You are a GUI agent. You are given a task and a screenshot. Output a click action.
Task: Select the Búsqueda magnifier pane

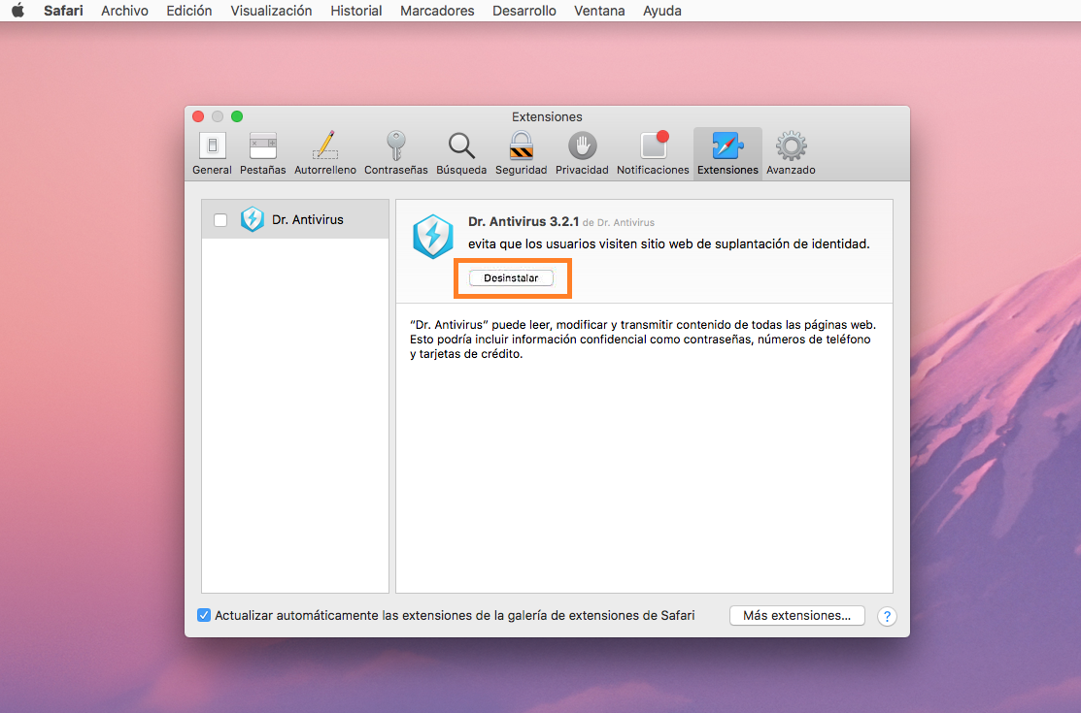(461, 153)
